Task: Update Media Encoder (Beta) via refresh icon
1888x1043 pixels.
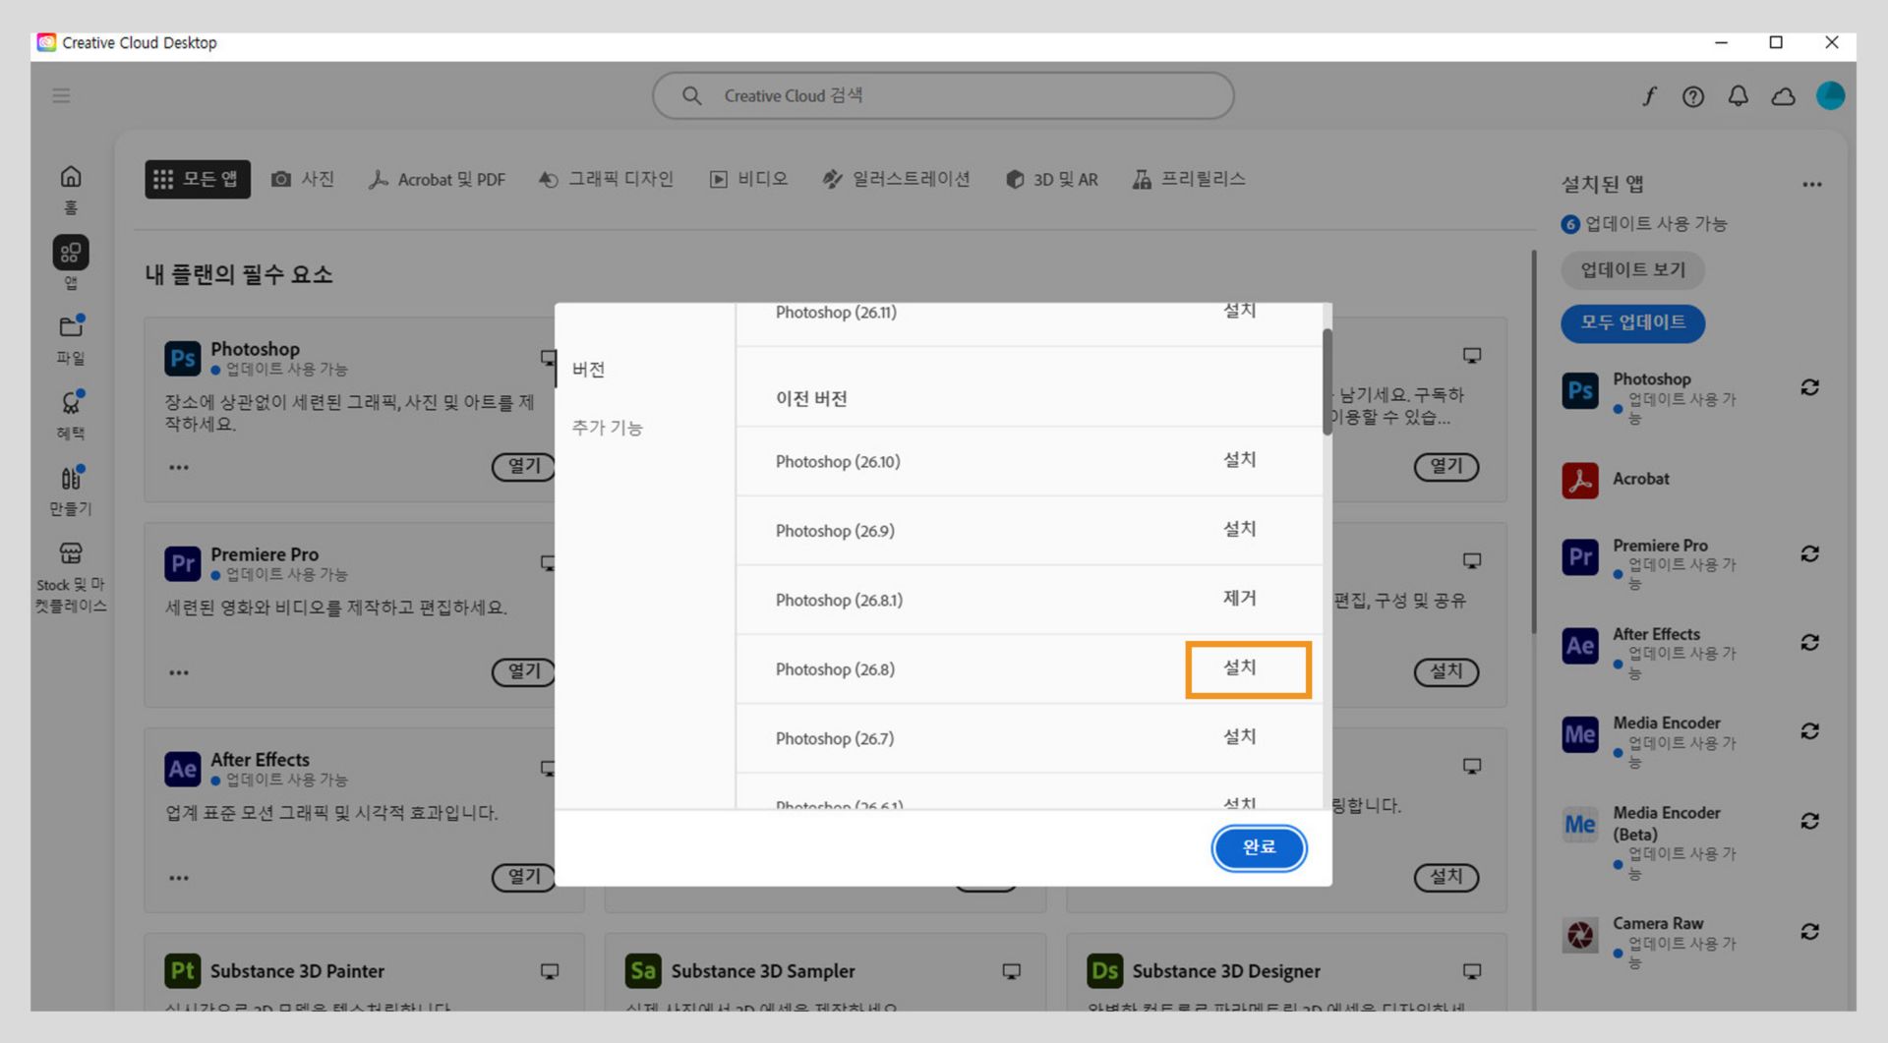Action: coord(1809,821)
